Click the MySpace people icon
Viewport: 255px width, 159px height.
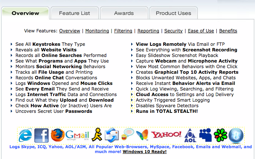point(205,135)
